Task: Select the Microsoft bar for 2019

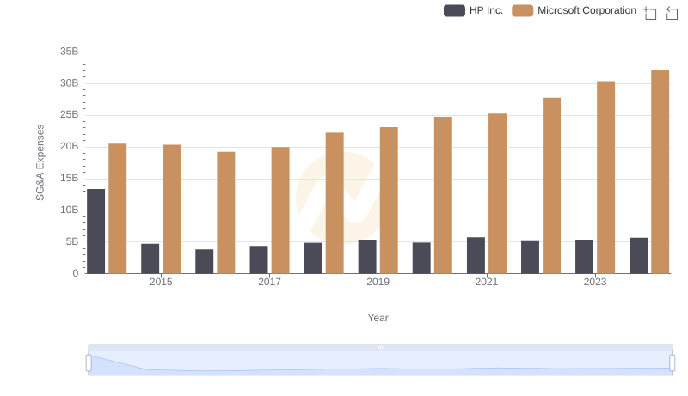Action: click(389, 200)
